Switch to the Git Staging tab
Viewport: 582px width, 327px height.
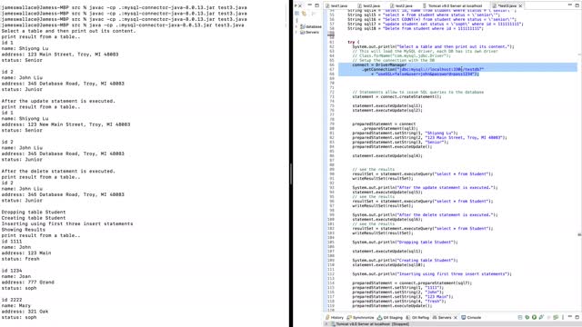(390, 317)
